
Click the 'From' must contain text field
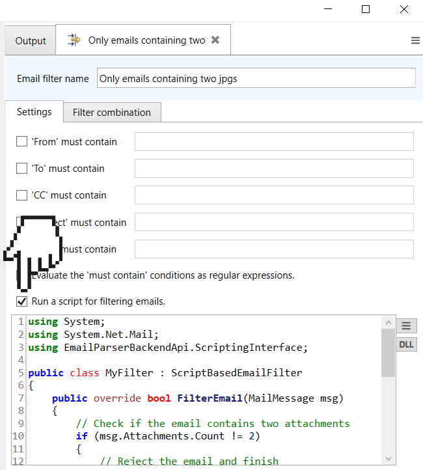(x=274, y=141)
